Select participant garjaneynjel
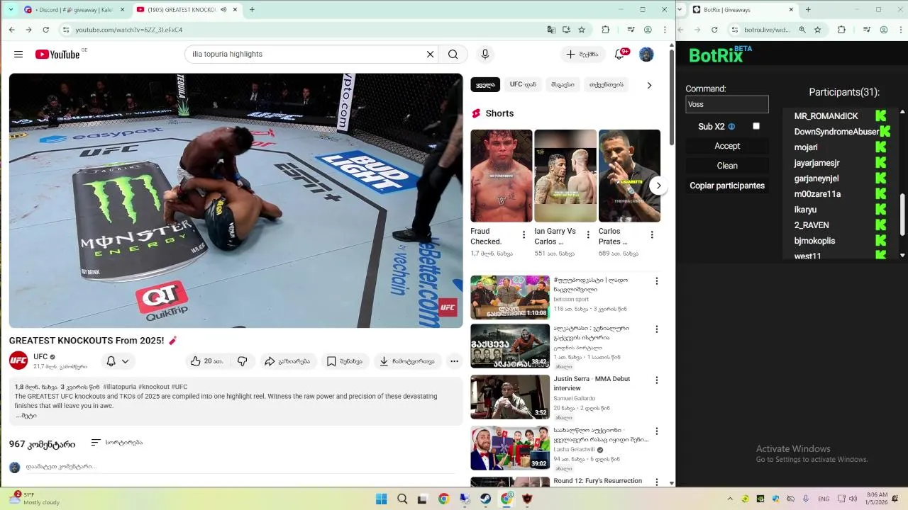The width and height of the screenshot is (908, 510). 816,178
